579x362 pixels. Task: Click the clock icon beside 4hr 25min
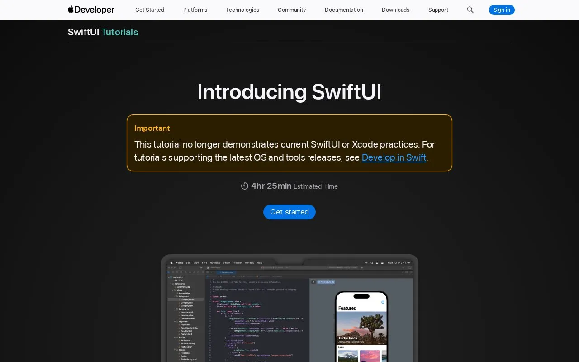click(245, 186)
